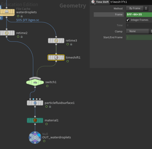Toggle lock flag under retime3 node
152x149 pixels.
71,44
